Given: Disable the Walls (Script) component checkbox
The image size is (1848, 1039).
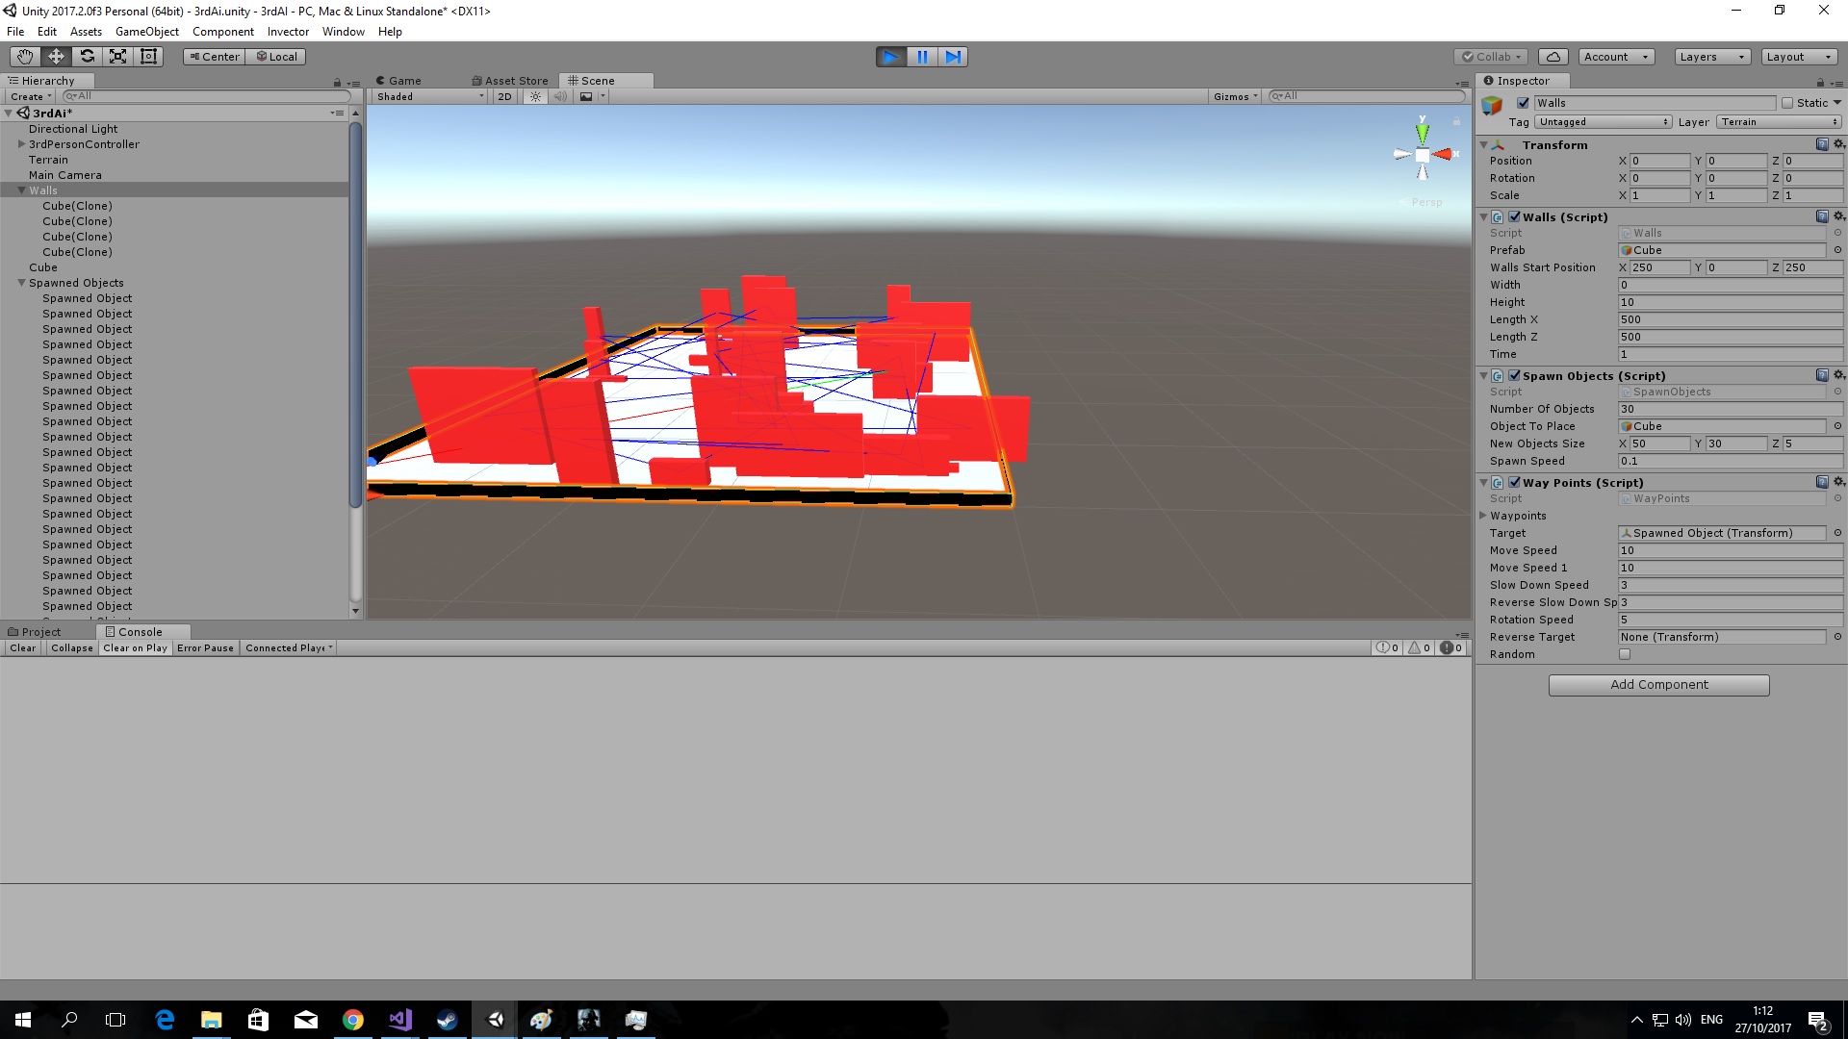Looking at the screenshot, I should (x=1515, y=216).
